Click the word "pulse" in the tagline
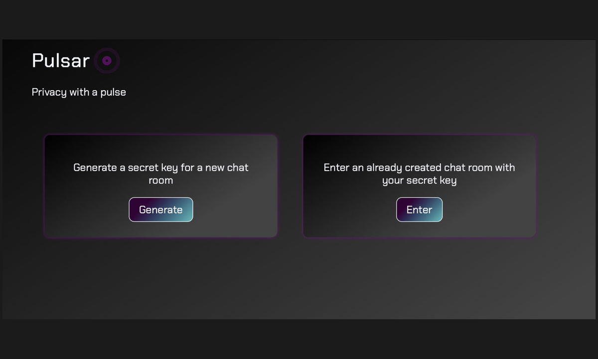This screenshot has height=359, width=598. 113,92
